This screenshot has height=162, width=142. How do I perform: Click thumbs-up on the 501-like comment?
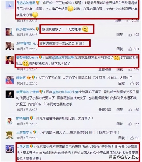click(130, 49)
